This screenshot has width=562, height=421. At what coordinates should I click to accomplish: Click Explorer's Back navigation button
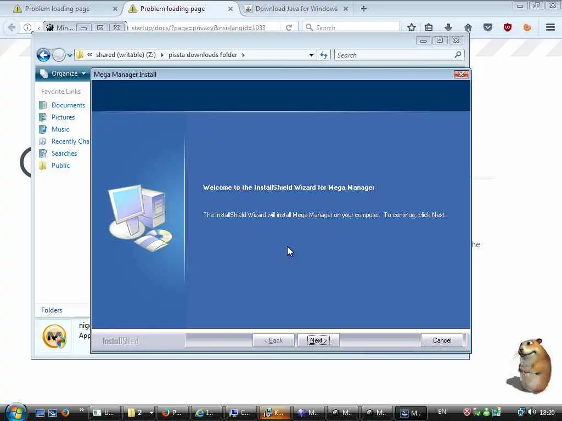coord(44,55)
